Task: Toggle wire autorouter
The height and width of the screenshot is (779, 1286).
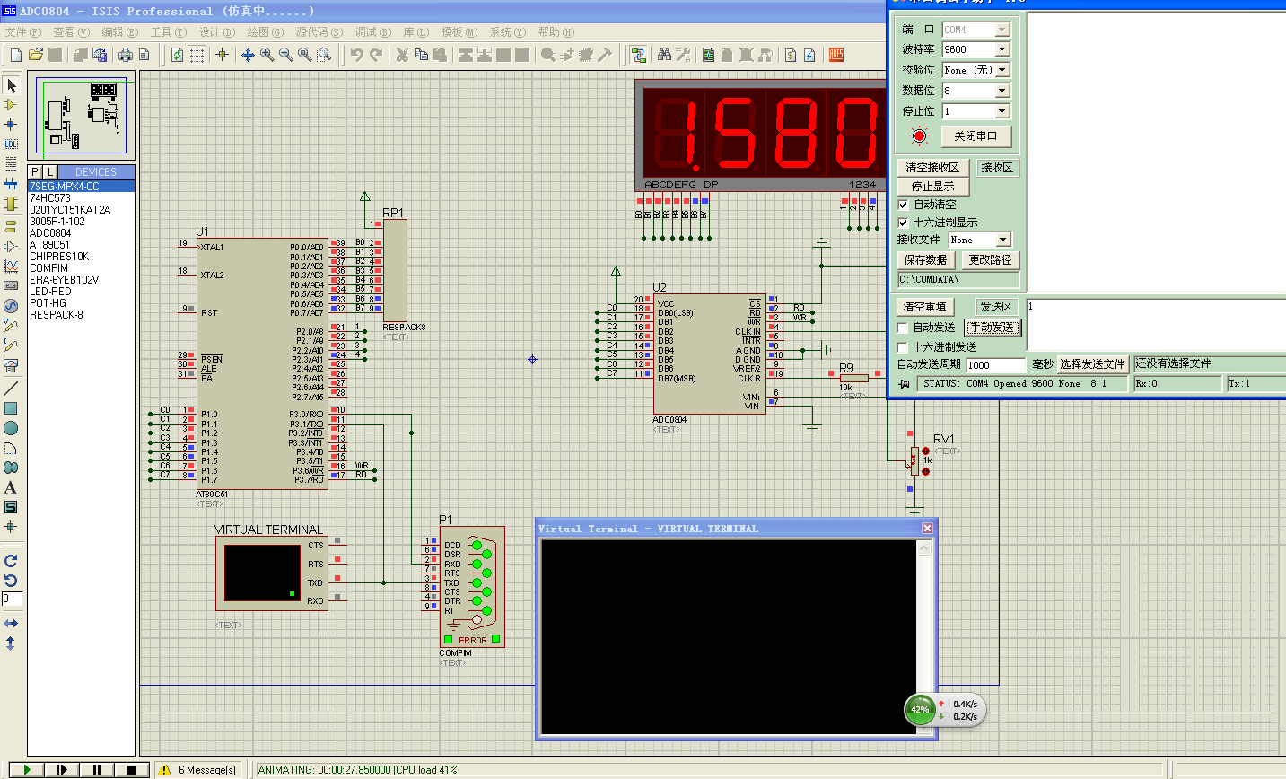Action: [638, 55]
